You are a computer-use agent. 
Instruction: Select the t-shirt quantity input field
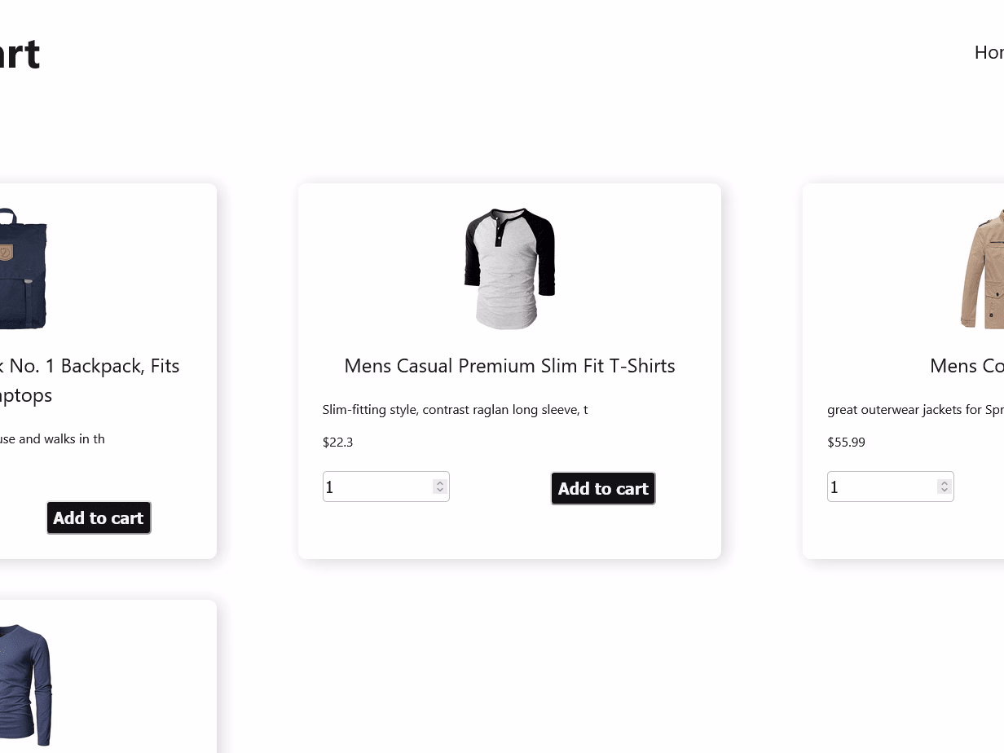tap(375, 487)
